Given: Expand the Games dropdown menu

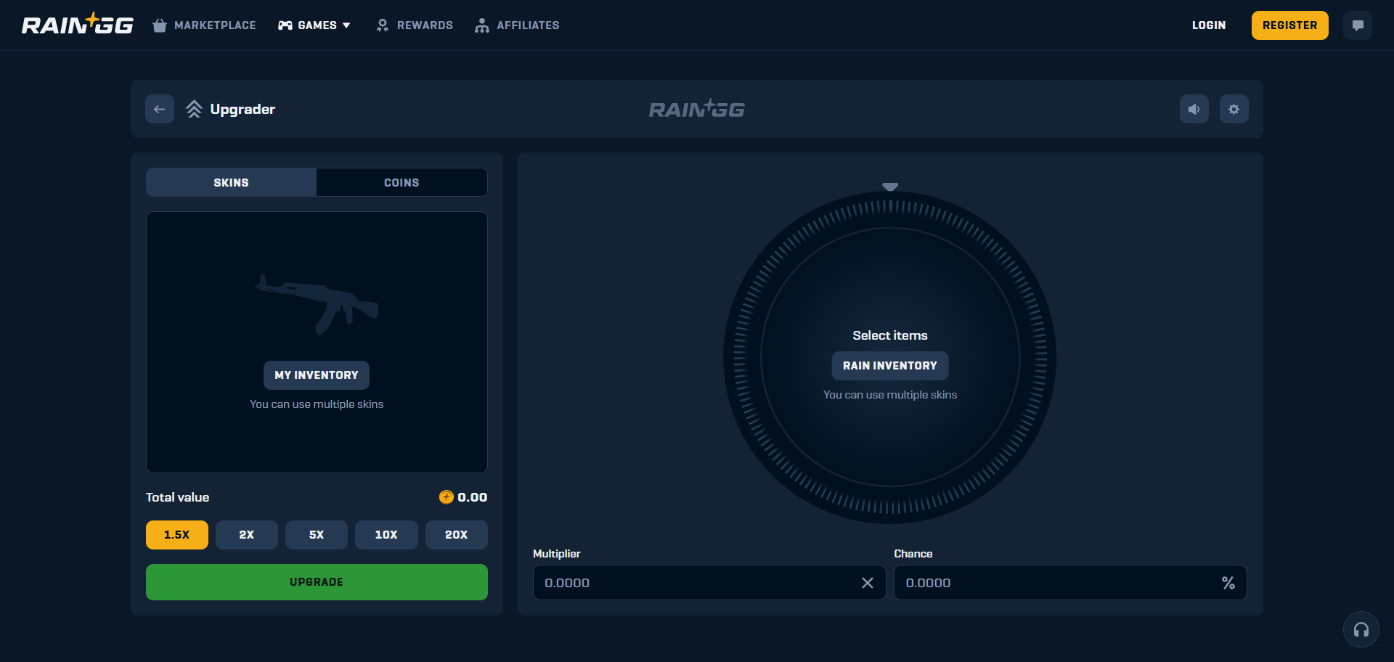Looking at the screenshot, I should tap(314, 25).
